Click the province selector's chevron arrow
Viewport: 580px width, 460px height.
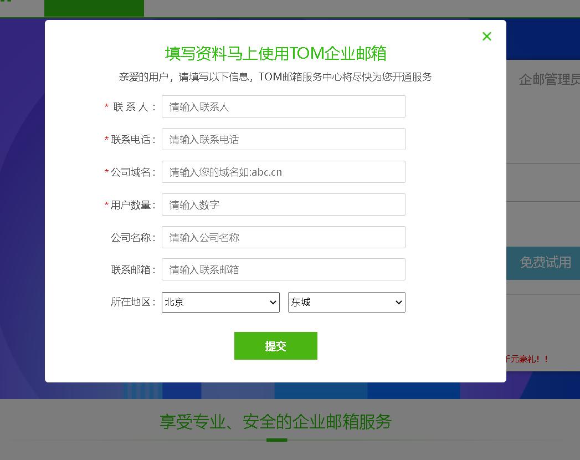[x=272, y=302]
